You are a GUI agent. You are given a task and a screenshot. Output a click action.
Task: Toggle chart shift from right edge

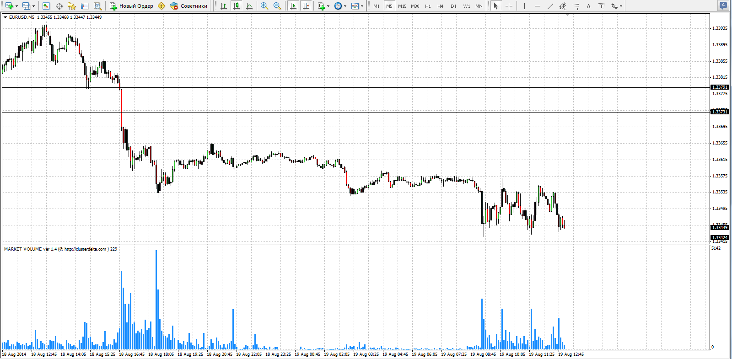(306, 6)
